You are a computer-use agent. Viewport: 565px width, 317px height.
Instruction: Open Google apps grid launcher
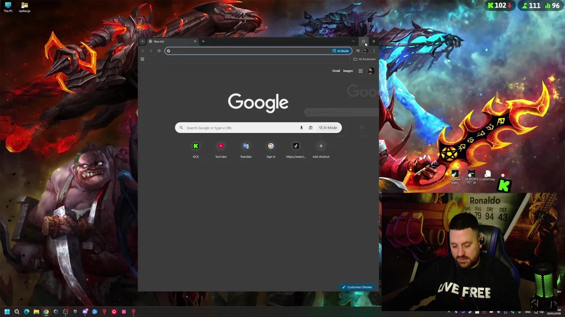pyautogui.click(x=361, y=71)
